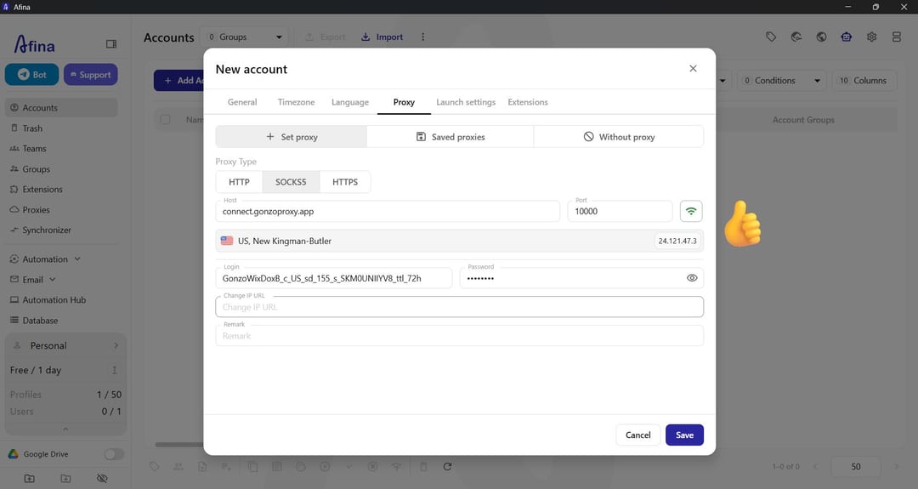The height and width of the screenshot is (489, 918).
Task: Tick the select-all checkbox in table header
Action: click(x=165, y=119)
